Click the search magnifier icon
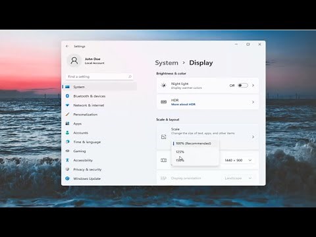 130,76
